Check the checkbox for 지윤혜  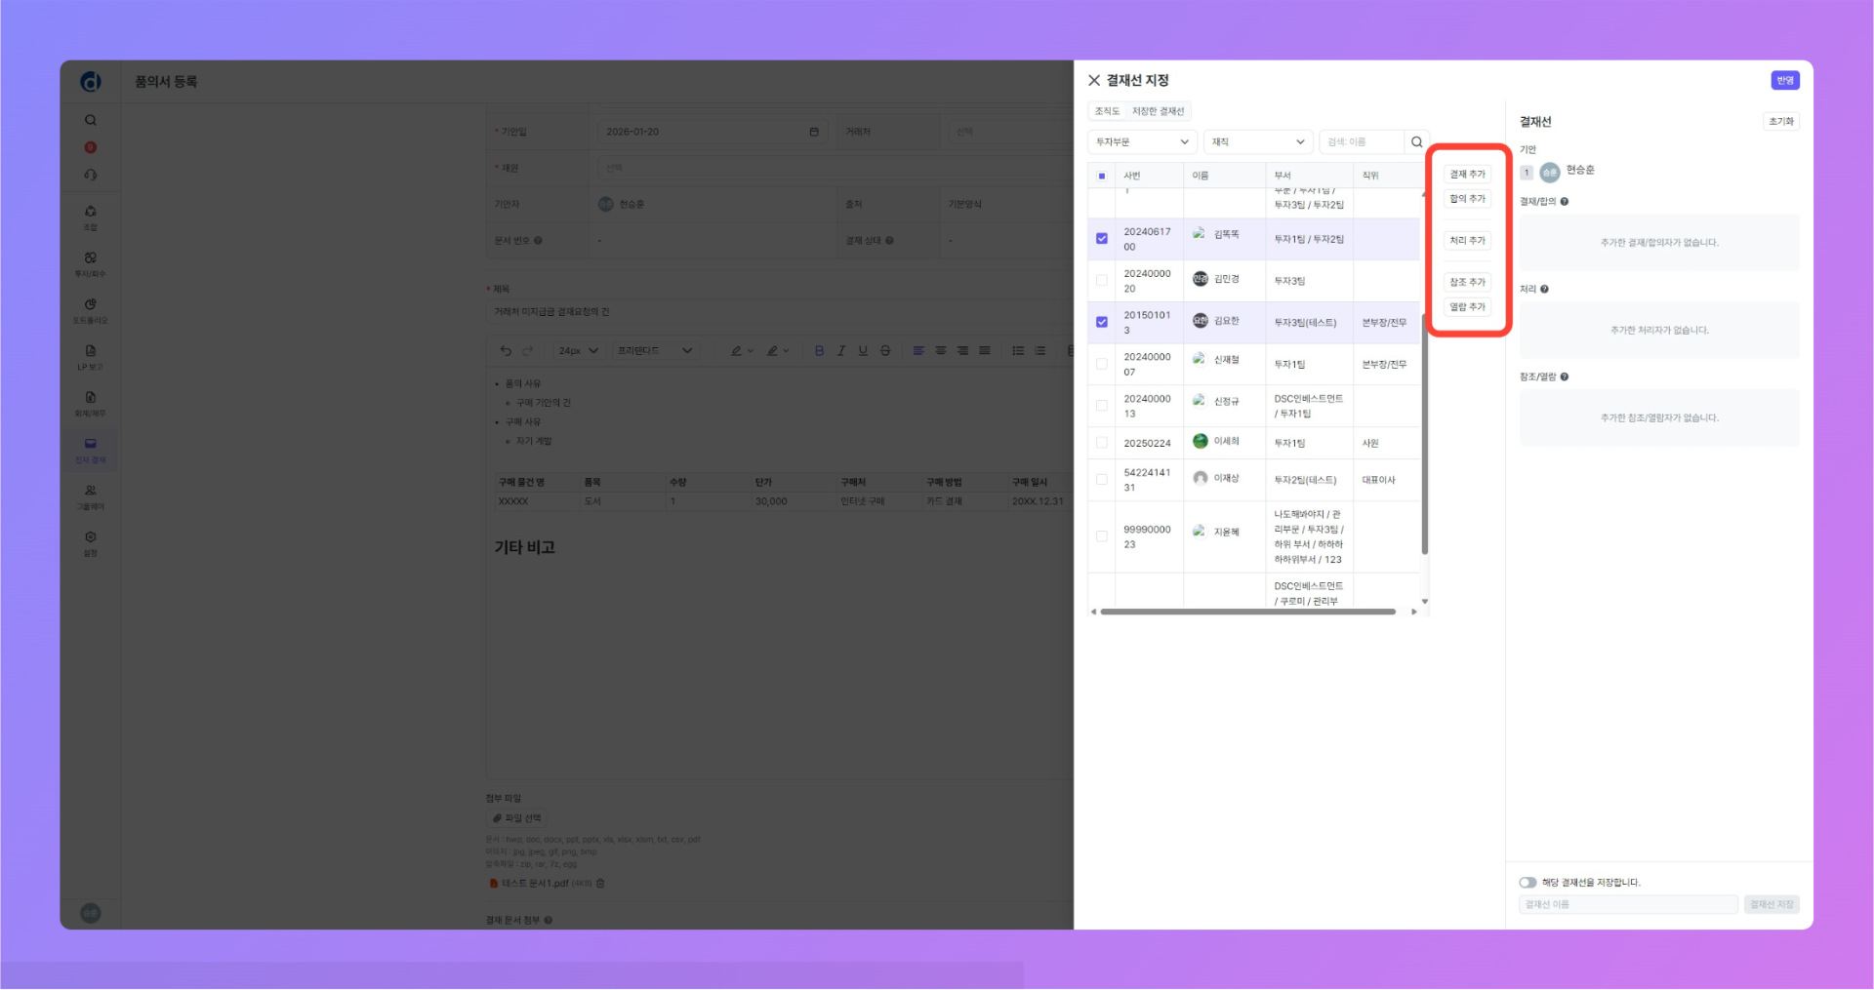[x=1102, y=536]
